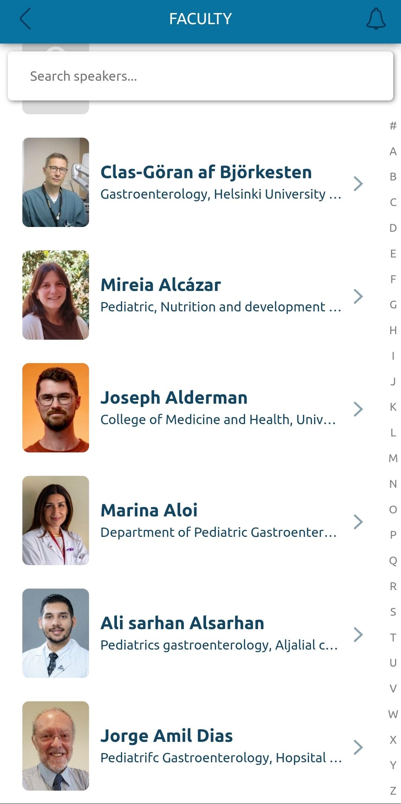The width and height of the screenshot is (401, 804).
Task: Open Jorge Amil Dias chevron arrow
Action: [x=358, y=747]
